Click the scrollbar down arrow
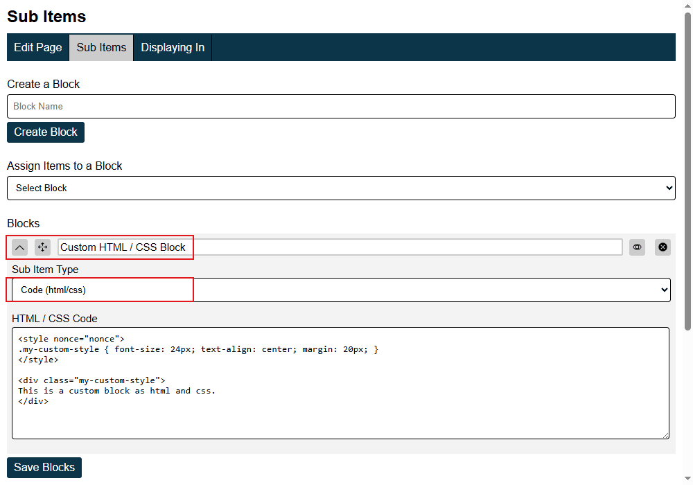 point(687,478)
